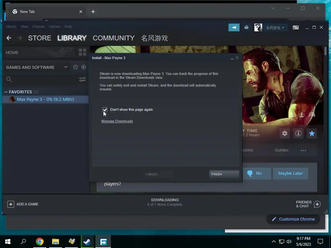Click the profile avatar in Steam header
Viewport: 331px width, 248px height.
pyautogui.click(x=258, y=27)
